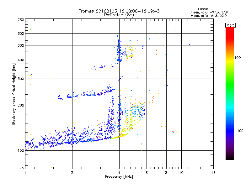Viewport: 251px width, 188px height.
Task: Click the '4' frequency axis label
Action: pos(119,173)
